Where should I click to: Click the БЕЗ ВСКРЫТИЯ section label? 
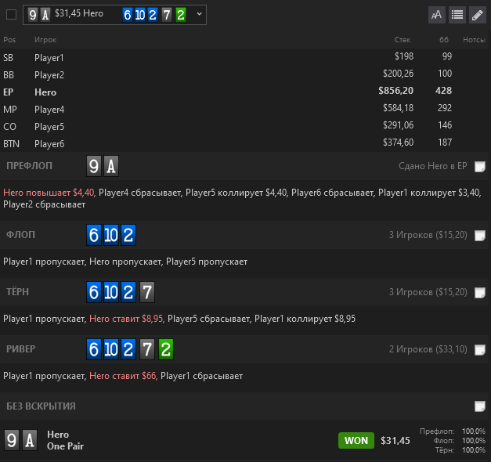[x=41, y=406]
